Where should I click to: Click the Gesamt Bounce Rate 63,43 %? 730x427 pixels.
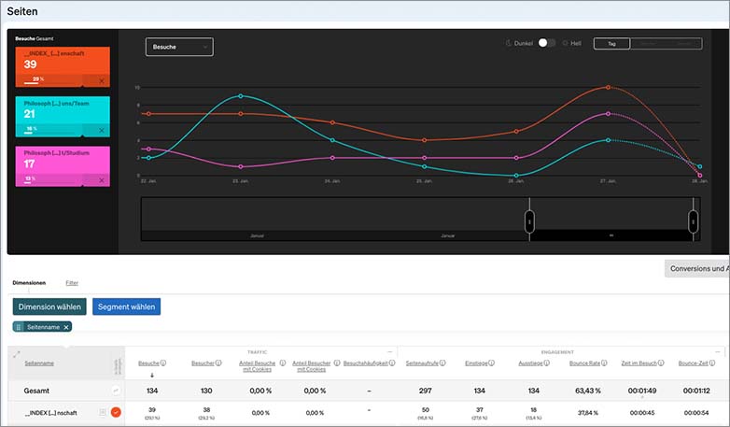point(588,391)
